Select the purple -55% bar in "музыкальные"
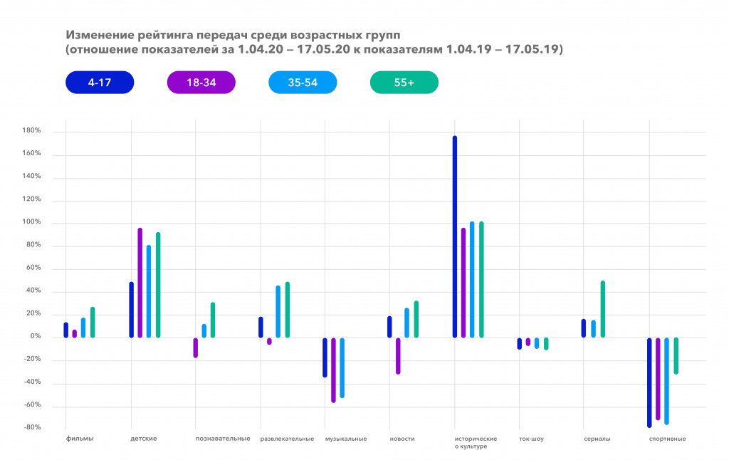The width and height of the screenshot is (729, 460). pyautogui.click(x=332, y=370)
